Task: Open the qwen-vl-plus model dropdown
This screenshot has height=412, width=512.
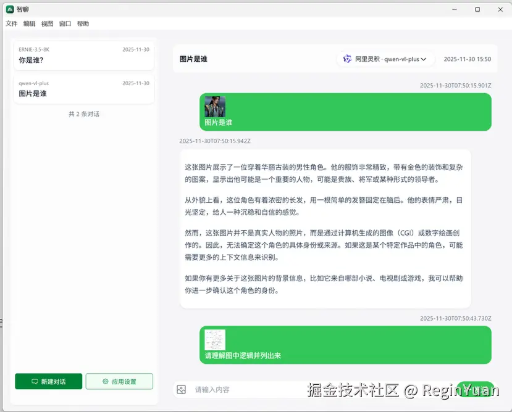Action: (385, 59)
